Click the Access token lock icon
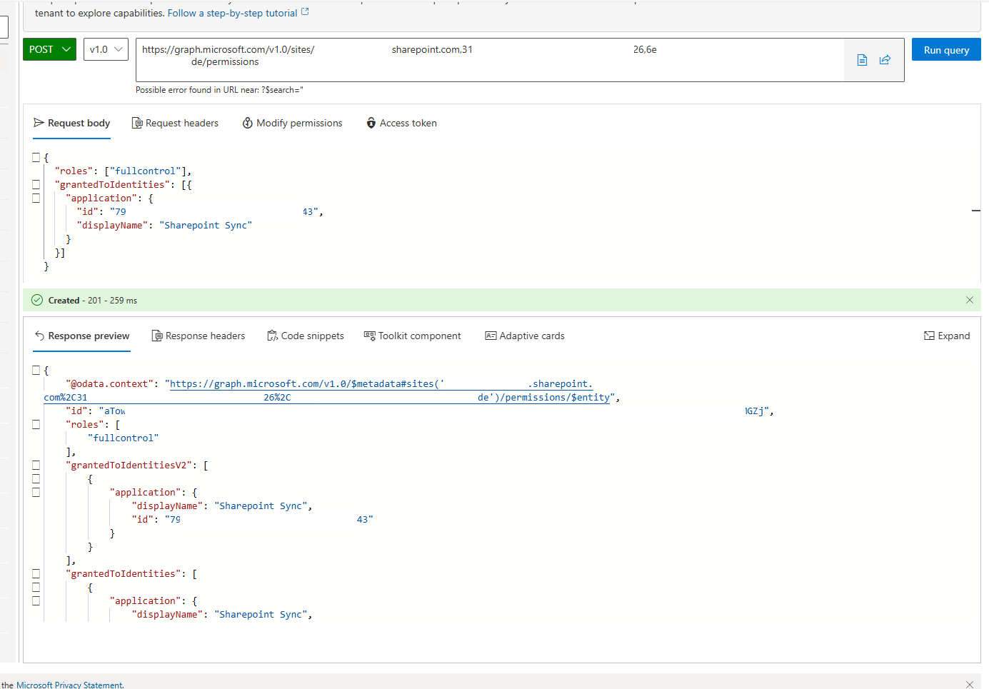989x689 pixels. point(371,123)
